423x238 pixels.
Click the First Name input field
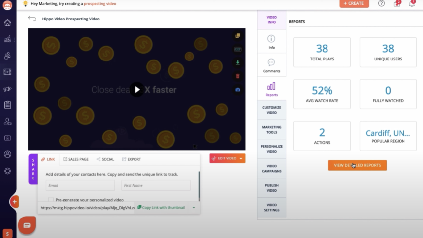(156, 185)
